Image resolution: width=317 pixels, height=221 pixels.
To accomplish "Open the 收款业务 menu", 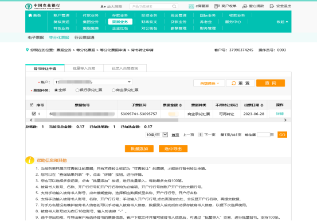I will pos(237,15).
